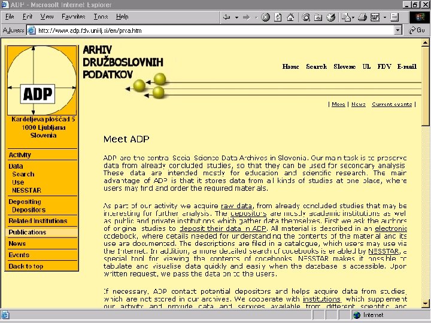This screenshot has width=431, height=323.
Task: Click the Current events link
Action: click(x=391, y=104)
